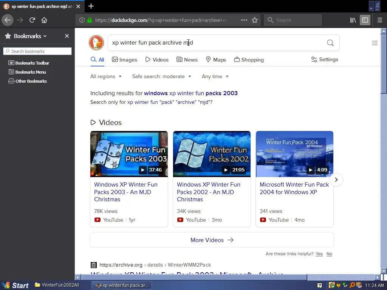Switch to the Images tab
Viewport: 387px width, 290px height.
click(x=124, y=60)
